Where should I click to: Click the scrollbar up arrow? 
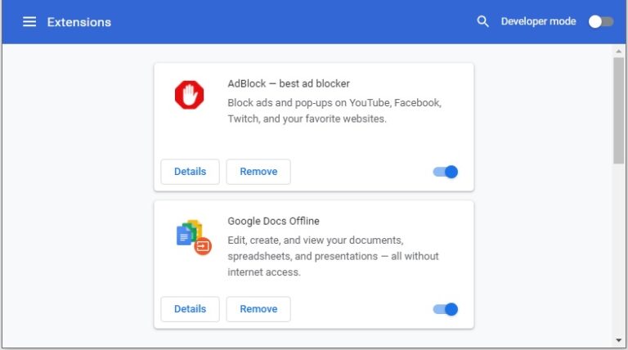619,52
